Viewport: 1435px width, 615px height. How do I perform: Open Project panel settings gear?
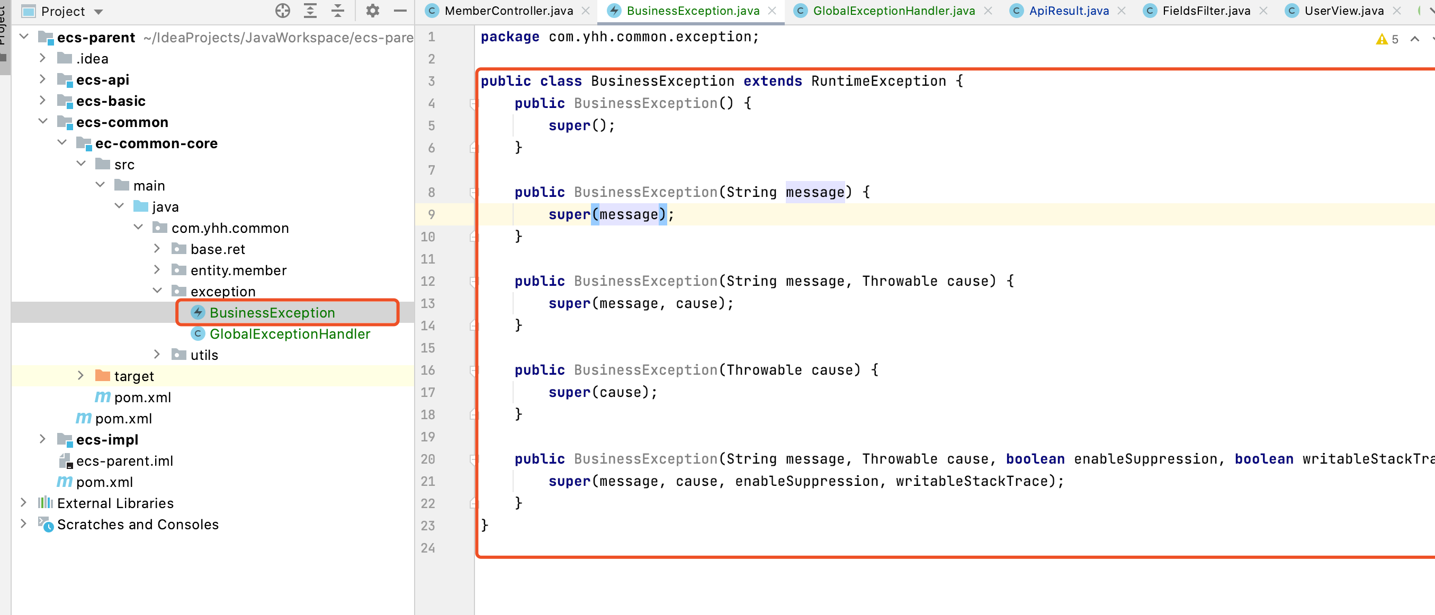(x=372, y=11)
